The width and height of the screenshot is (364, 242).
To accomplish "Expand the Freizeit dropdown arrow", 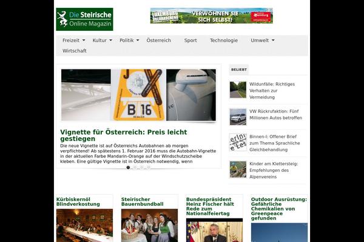I will tap(84, 41).
